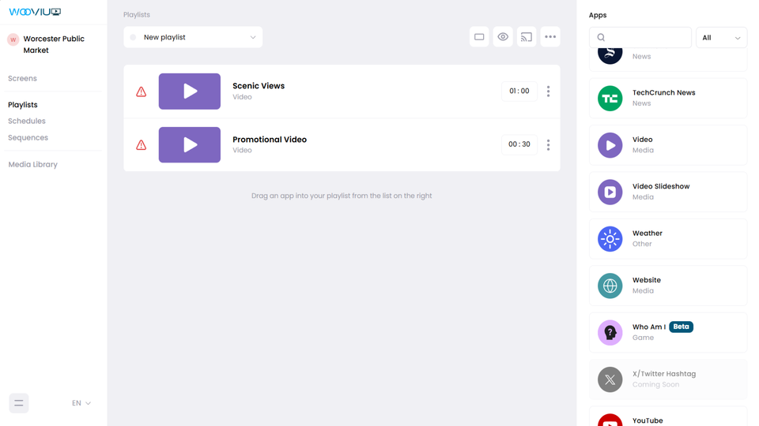Click the Weather app label
Image resolution: width=759 pixels, height=426 pixels.
[648, 234]
